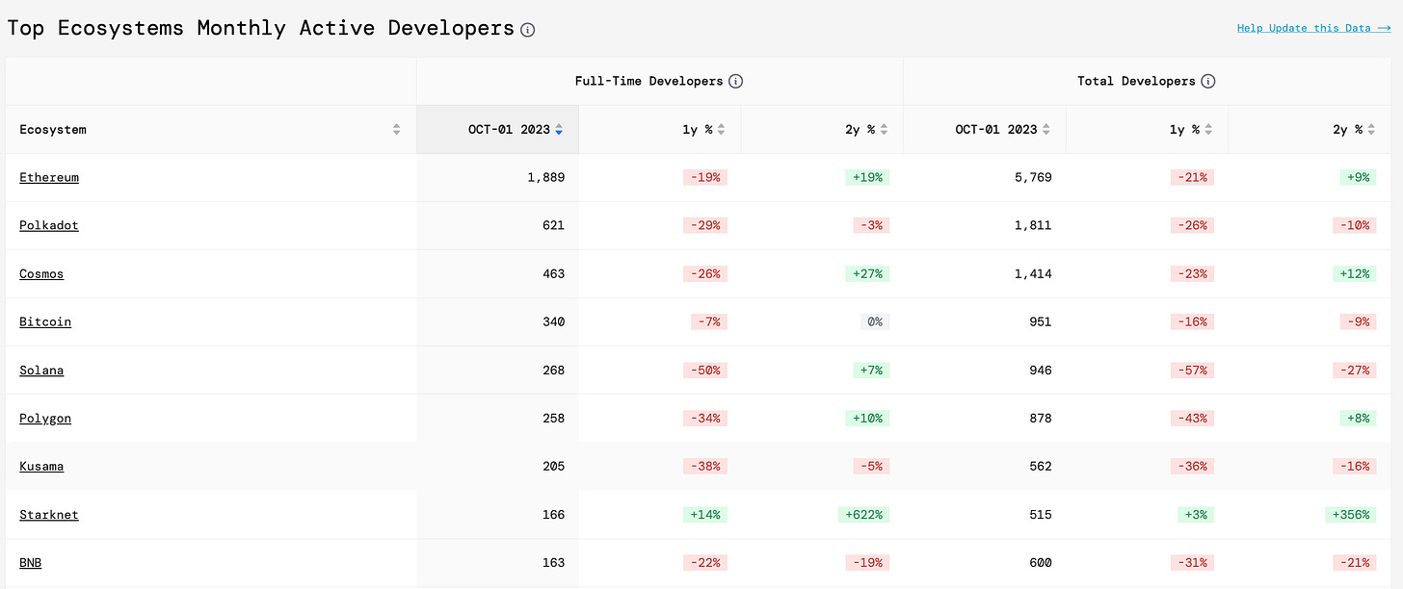Image resolution: width=1403 pixels, height=589 pixels.
Task: Sort Full-Time OCT-01 2023 column
Action: (x=559, y=130)
